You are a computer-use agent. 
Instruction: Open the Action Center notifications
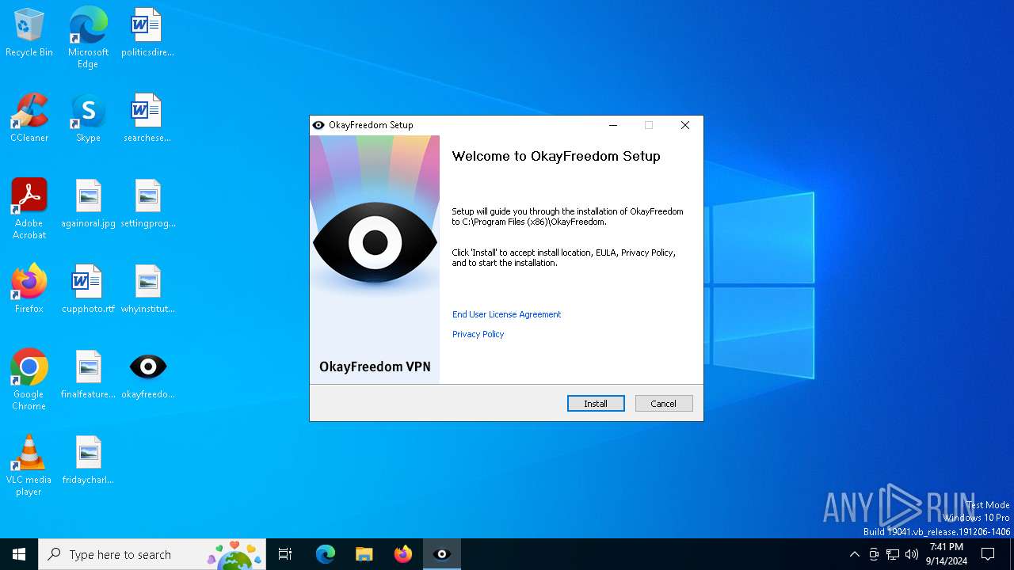pyautogui.click(x=988, y=554)
